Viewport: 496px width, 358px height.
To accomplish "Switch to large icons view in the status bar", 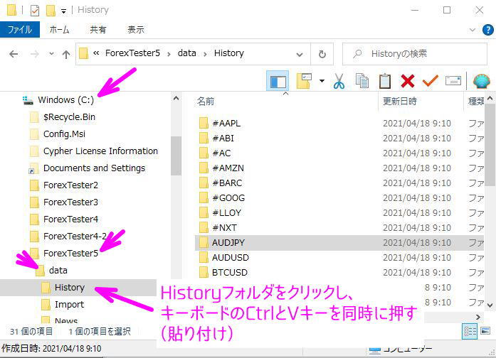I will click(485, 331).
